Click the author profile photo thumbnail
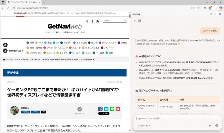224x133 pixels. (x=14, y=110)
